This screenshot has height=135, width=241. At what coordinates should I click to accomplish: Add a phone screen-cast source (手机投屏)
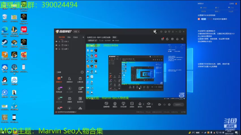click(x=124, y=105)
